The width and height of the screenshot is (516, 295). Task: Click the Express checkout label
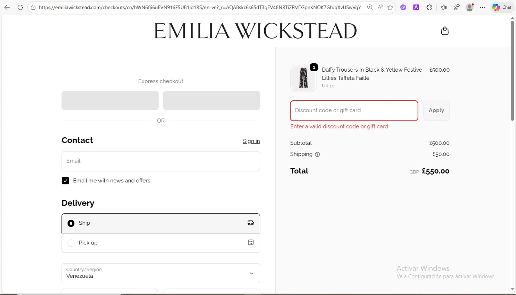coord(161,81)
